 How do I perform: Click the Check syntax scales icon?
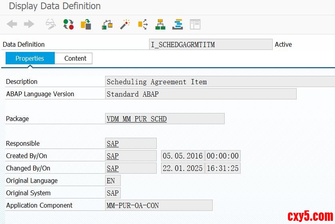point(107,24)
